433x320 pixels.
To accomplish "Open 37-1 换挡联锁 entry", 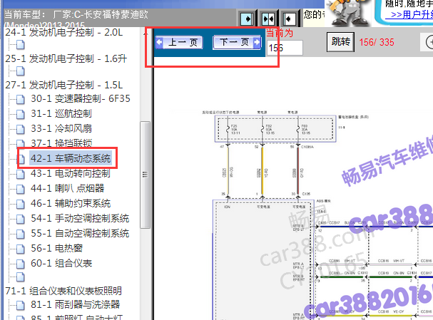I will point(61,143).
